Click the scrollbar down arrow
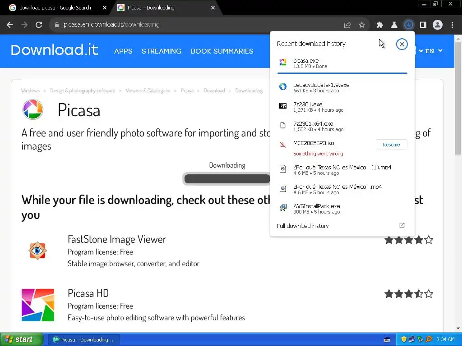Viewport: 462px width, 346px height. (458, 328)
